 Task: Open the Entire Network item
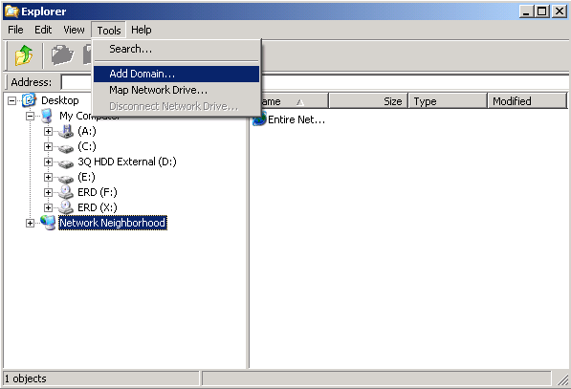coord(289,119)
